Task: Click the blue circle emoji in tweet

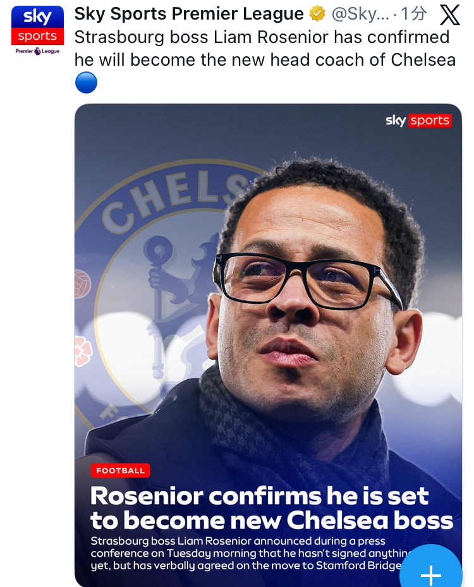Action: pos(86,82)
